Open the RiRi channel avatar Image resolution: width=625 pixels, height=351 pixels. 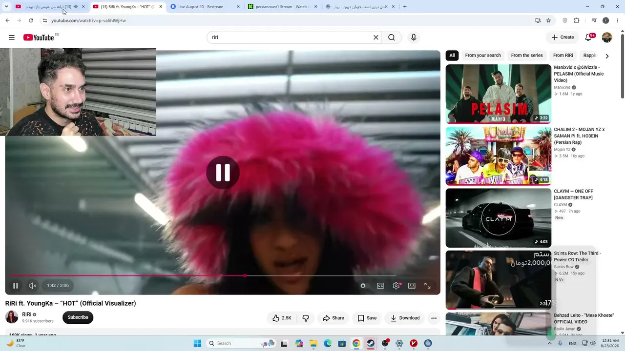tap(12, 317)
